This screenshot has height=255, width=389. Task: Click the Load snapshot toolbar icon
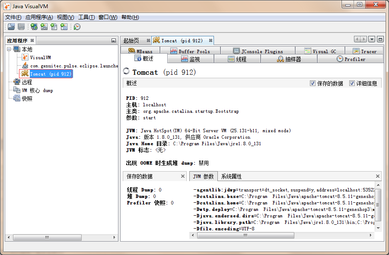11,26
